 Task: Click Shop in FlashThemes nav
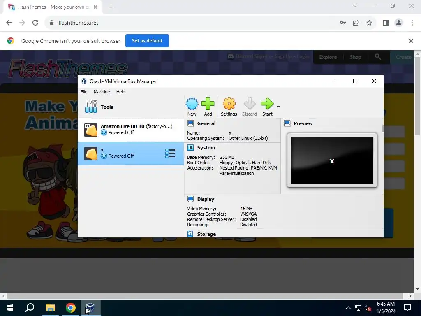click(x=355, y=57)
